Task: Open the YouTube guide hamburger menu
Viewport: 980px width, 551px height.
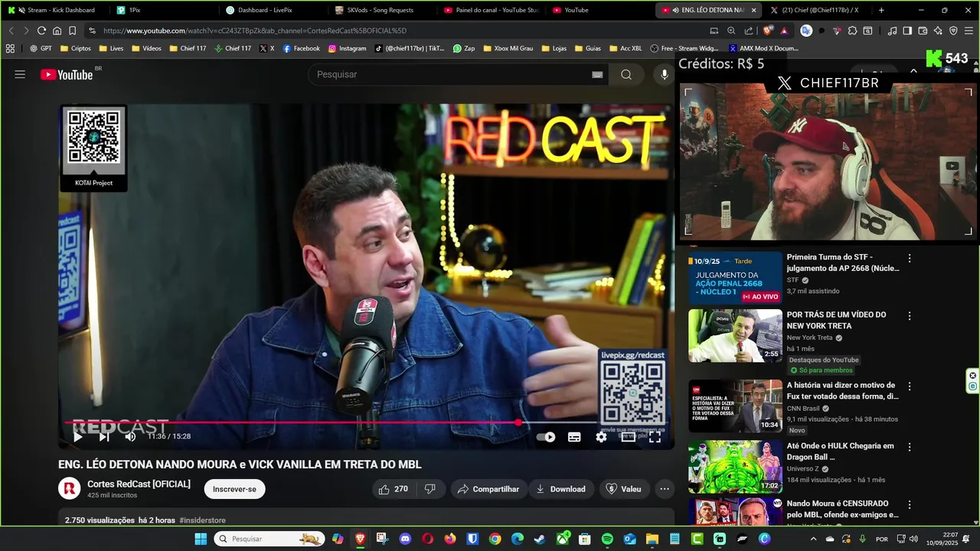Action: point(20,74)
